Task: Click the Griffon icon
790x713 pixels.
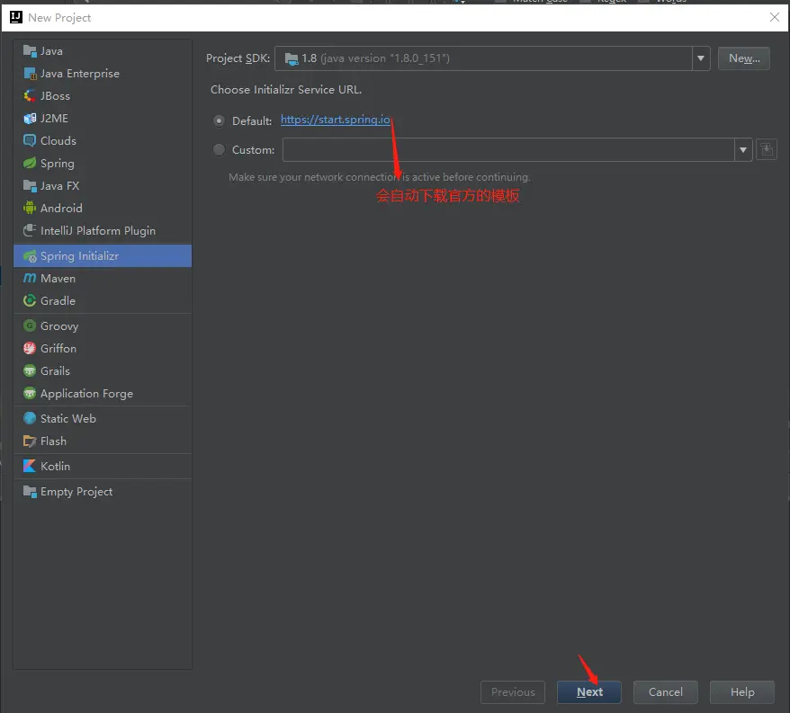Action: tap(30, 348)
